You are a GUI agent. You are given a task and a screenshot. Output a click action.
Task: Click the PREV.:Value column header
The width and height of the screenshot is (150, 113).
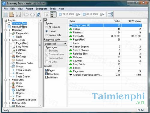[x=132, y=21]
